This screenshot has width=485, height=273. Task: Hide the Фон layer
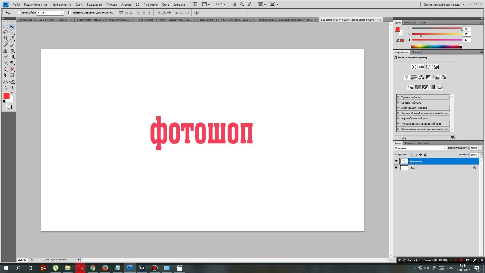pos(396,168)
